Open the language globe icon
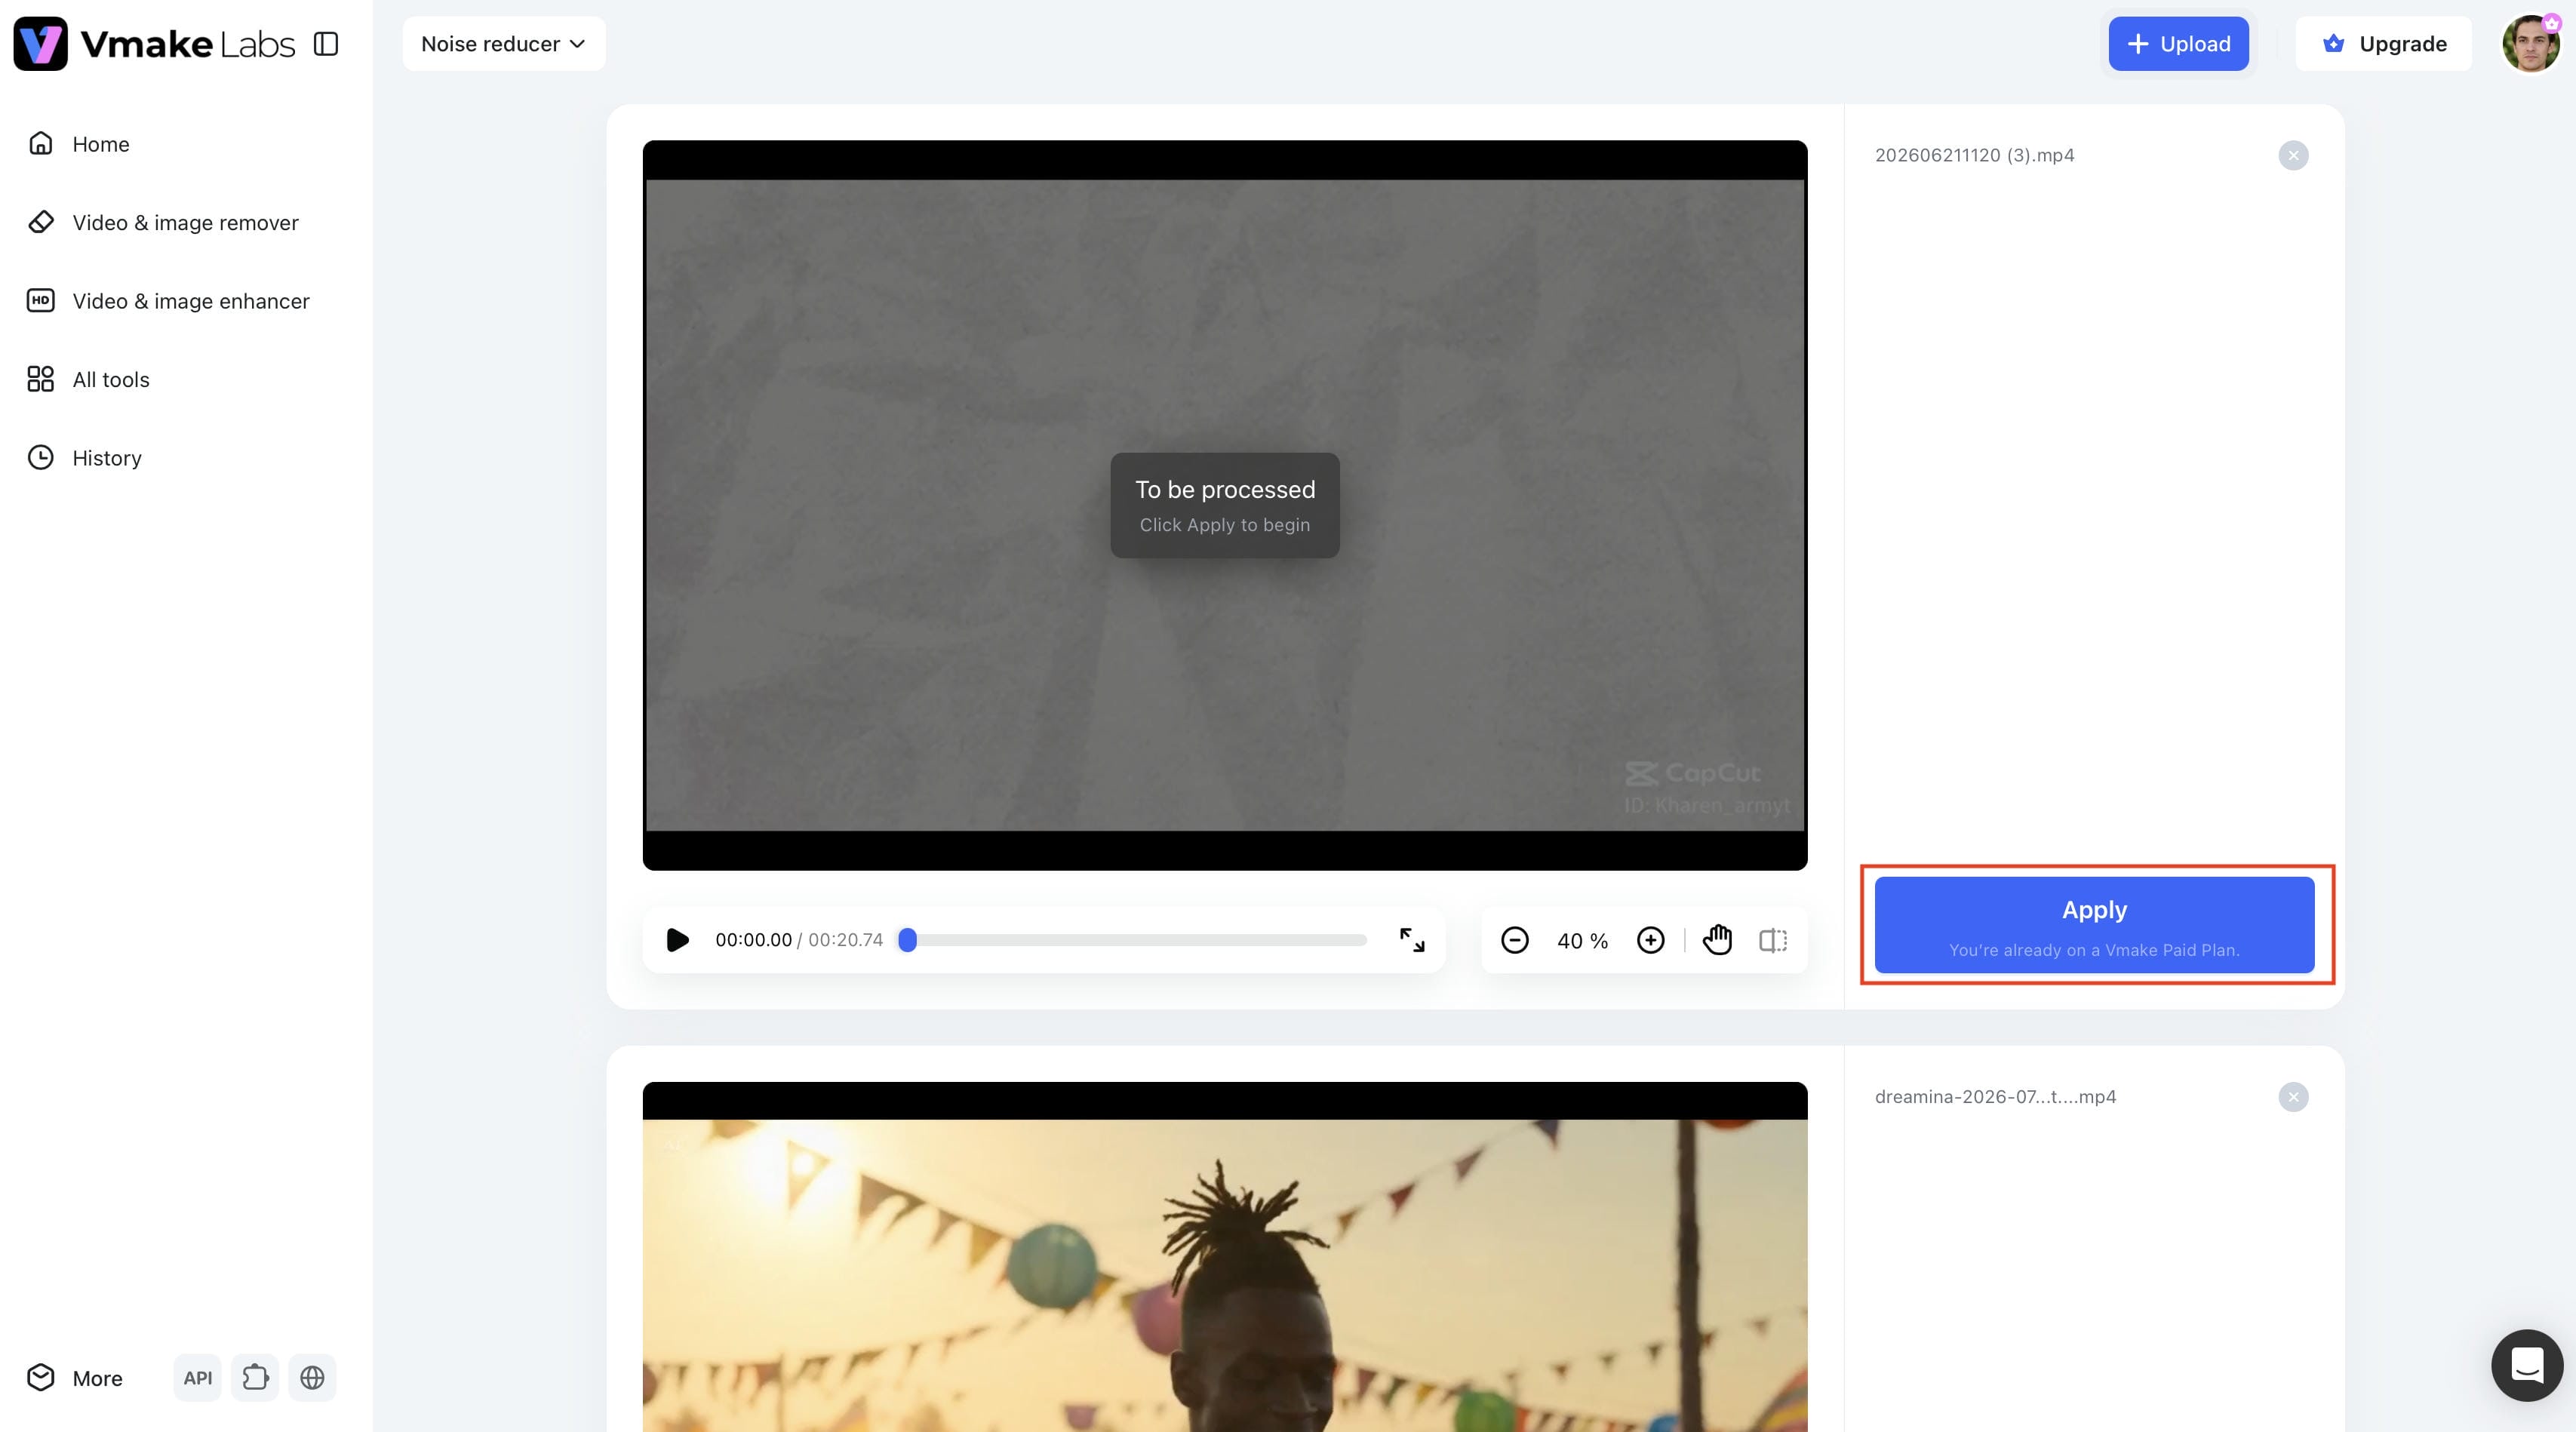The image size is (2576, 1432). [x=312, y=1378]
